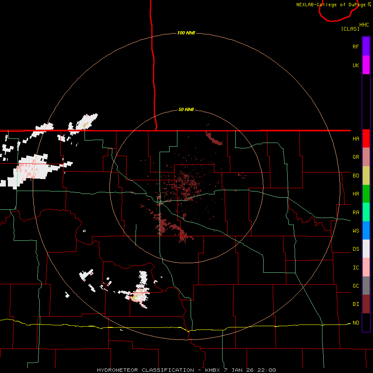Viewport: 373px width, 373px height.
Task: Click the HYDROMETEOR CLASSIFICATION title caption
Action: tap(145, 370)
